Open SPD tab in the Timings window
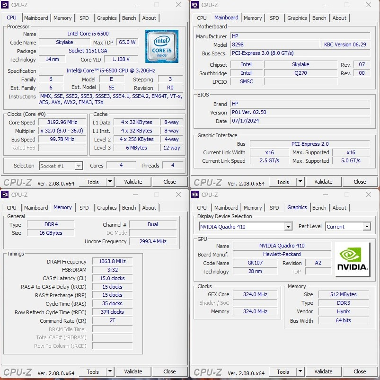 coord(84,208)
